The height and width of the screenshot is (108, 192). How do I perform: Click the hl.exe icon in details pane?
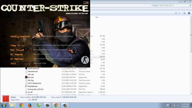pyautogui.click(x=6, y=99)
